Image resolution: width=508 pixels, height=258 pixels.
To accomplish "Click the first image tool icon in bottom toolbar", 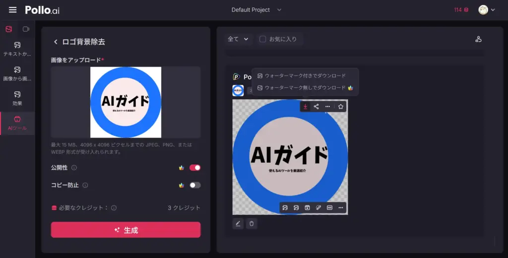I will pyautogui.click(x=285, y=208).
